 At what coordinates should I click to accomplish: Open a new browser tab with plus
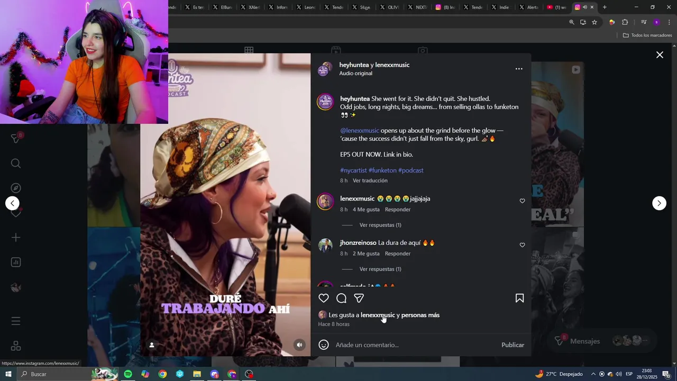605,7
